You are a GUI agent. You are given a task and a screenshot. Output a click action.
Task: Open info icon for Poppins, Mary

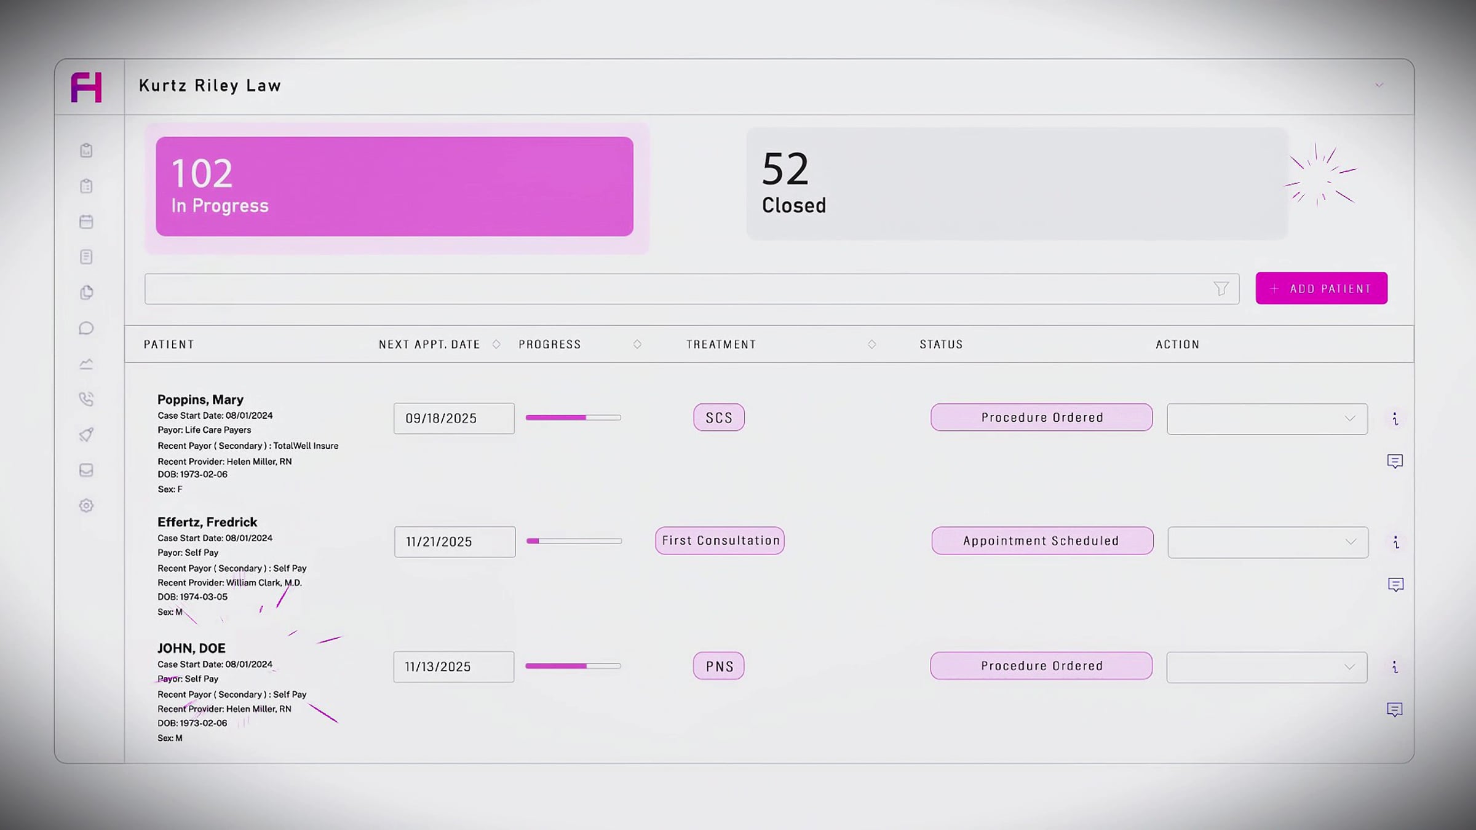[1395, 419]
